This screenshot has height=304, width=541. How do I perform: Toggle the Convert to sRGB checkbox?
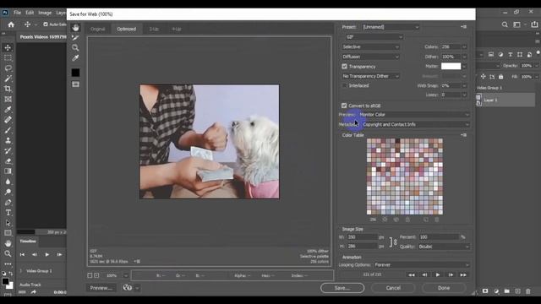click(x=344, y=106)
